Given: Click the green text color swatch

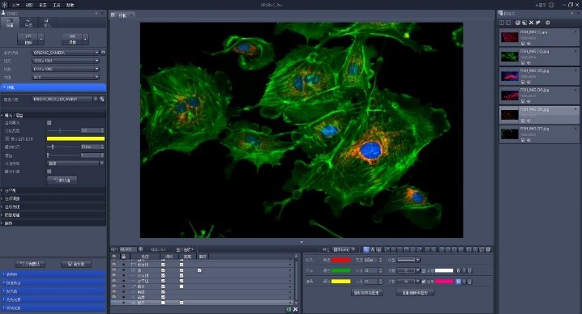Looking at the screenshot, I should 340,270.
